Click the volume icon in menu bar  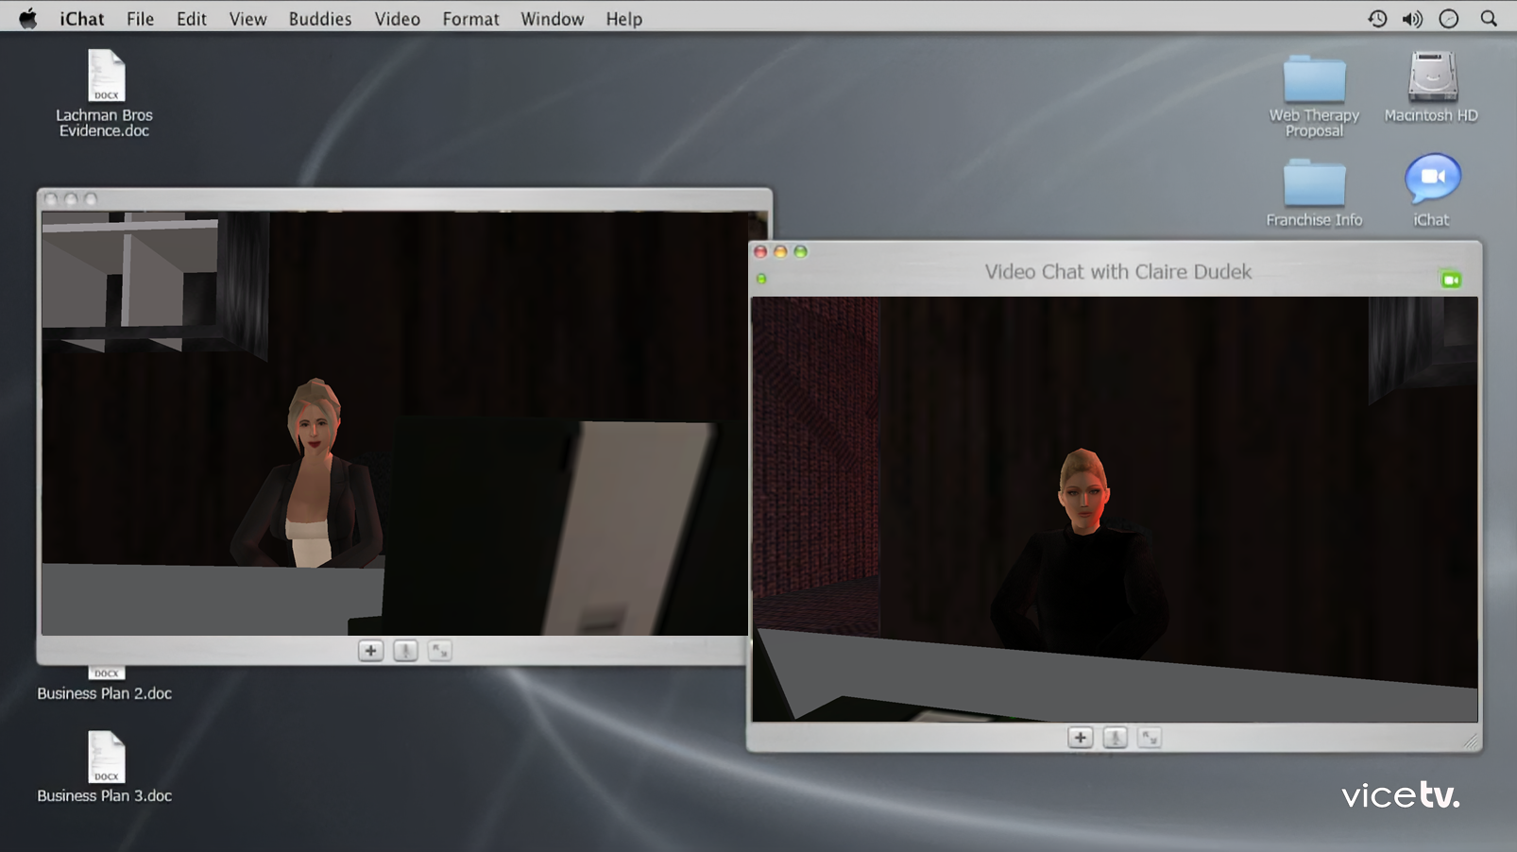click(1413, 19)
